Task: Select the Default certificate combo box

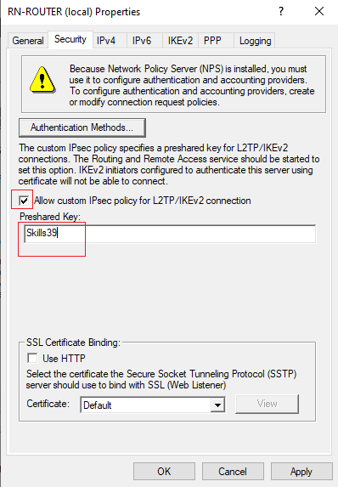Action: [x=153, y=405]
